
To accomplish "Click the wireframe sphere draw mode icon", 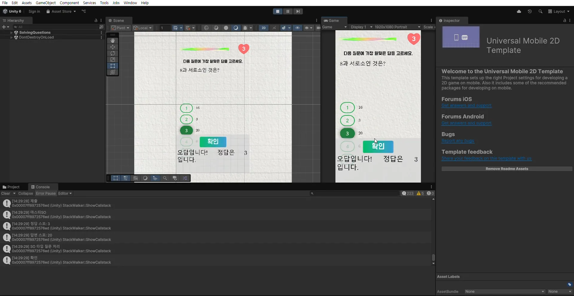I will [x=206, y=28].
